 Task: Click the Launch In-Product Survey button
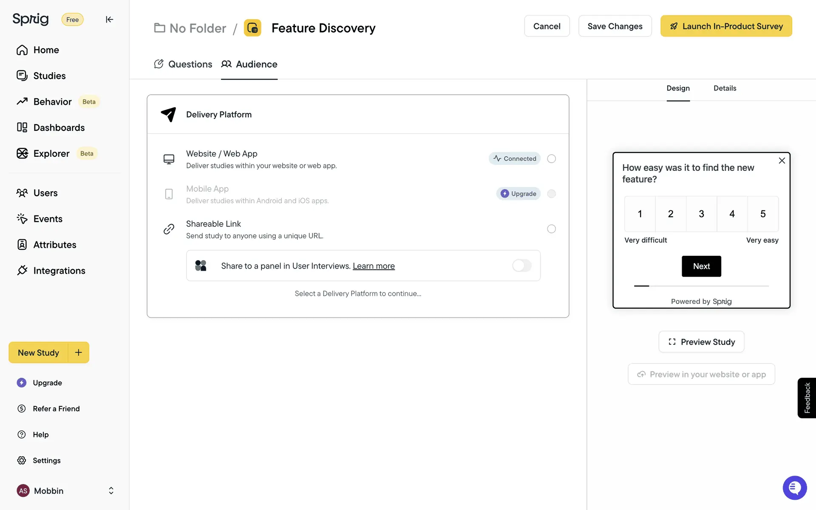tap(726, 26)
